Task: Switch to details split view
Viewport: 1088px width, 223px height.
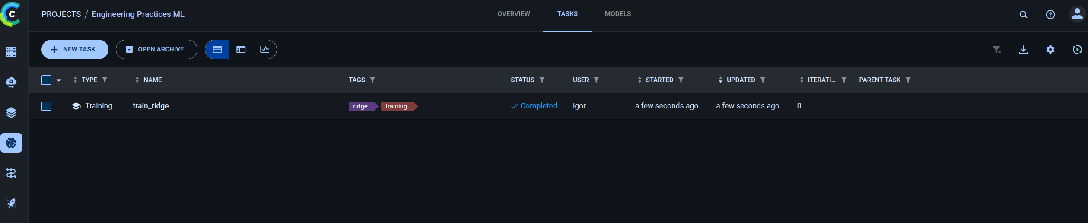Action: tap(241, 50)
